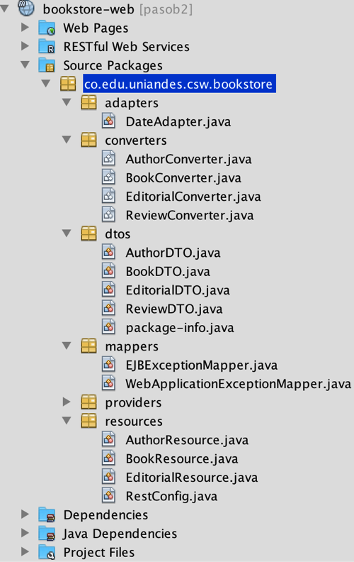Image resolution: width=354 pixels, height=562 pixels.
Task: Collapse the Source Packages node
Action: click(x=25, y=65)
